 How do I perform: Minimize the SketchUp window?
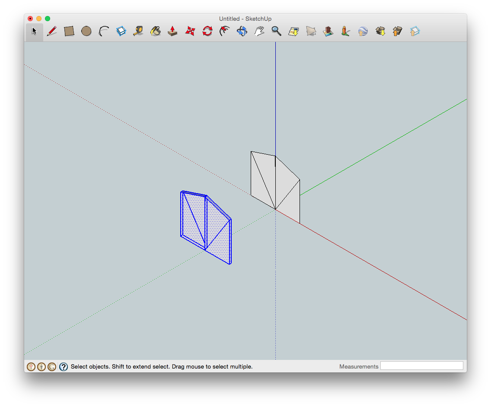pos(39,19)
